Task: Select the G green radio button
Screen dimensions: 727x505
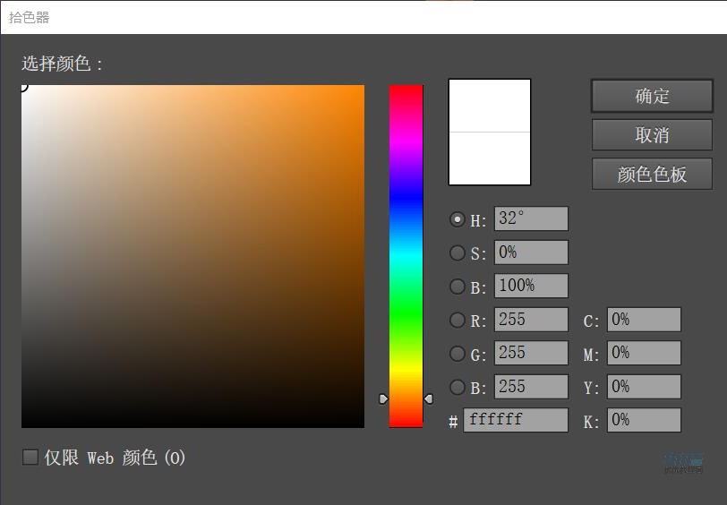Action: 458,354
